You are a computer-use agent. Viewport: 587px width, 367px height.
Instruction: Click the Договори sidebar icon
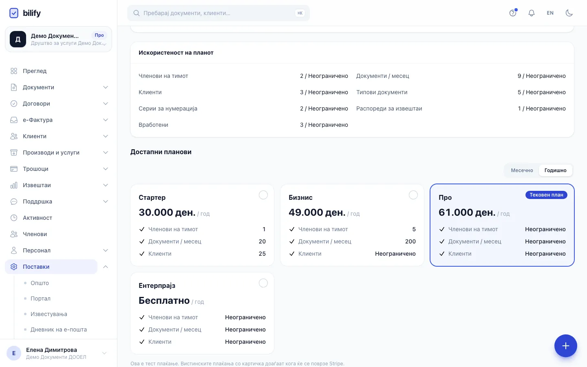pos(14,104)
